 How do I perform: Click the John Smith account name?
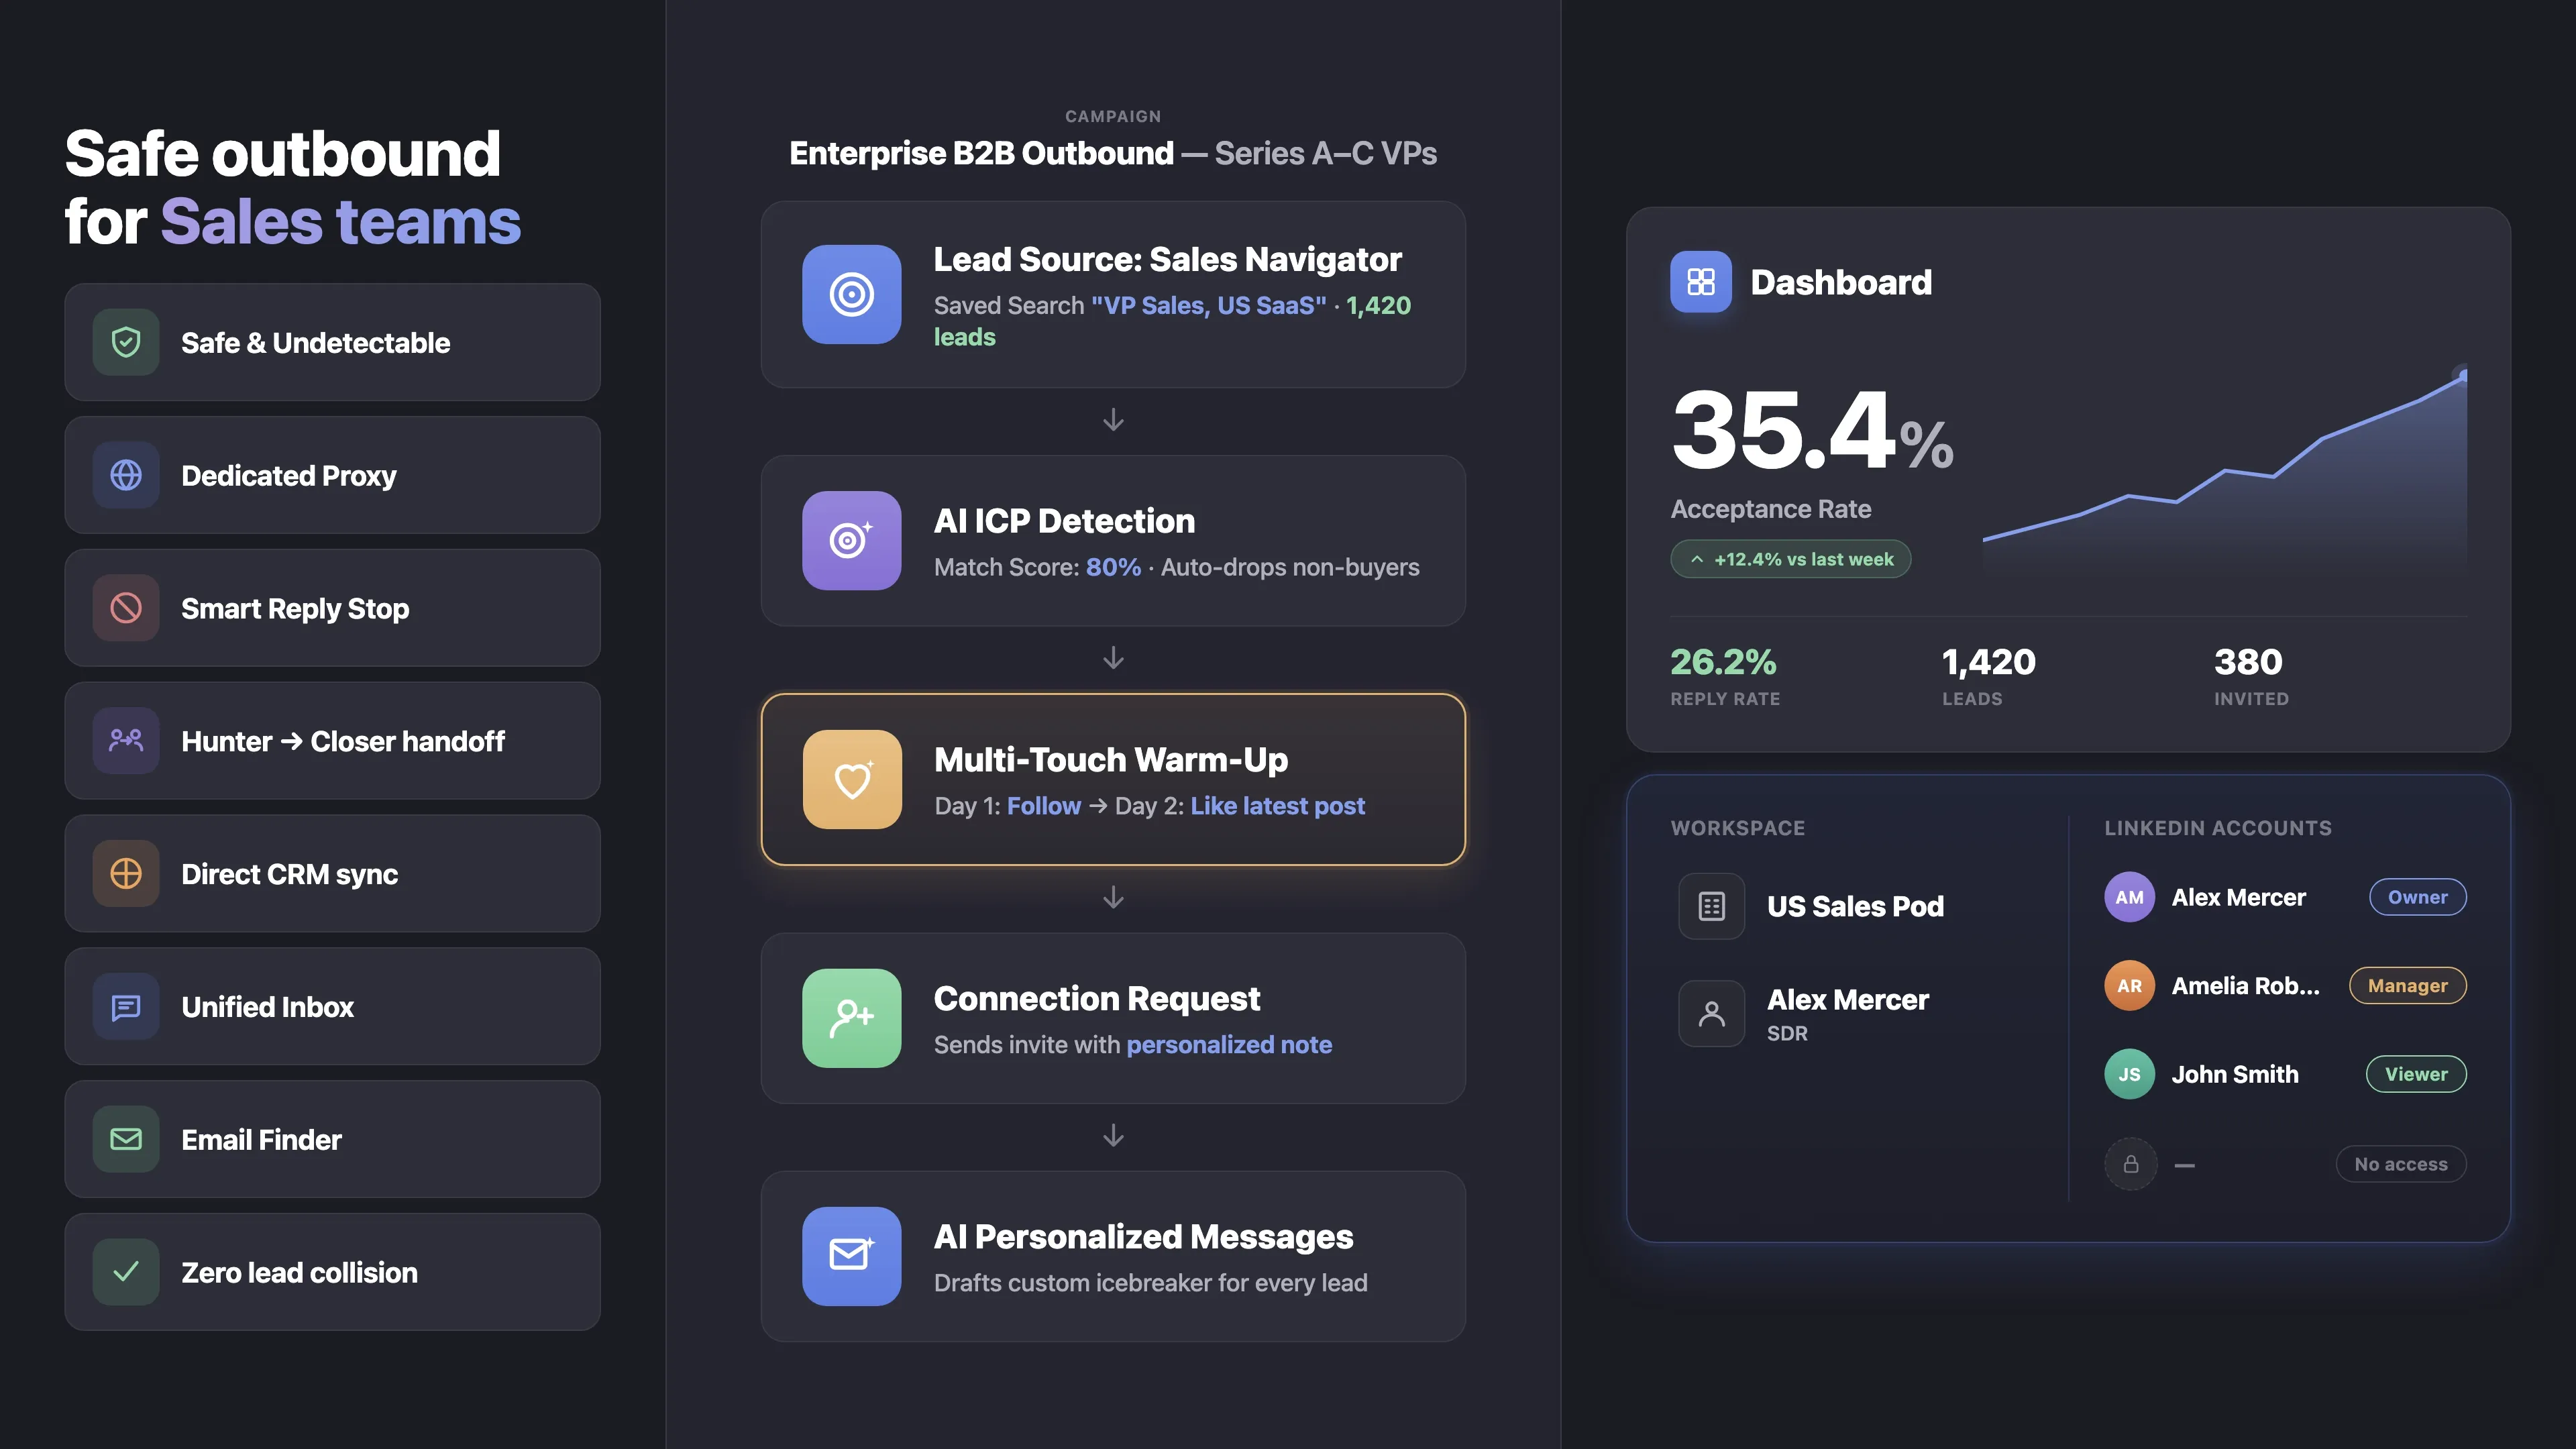2235,1075
